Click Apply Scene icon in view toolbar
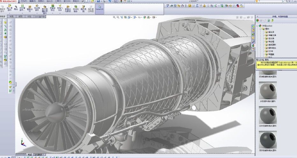 [x=148, y=17]
